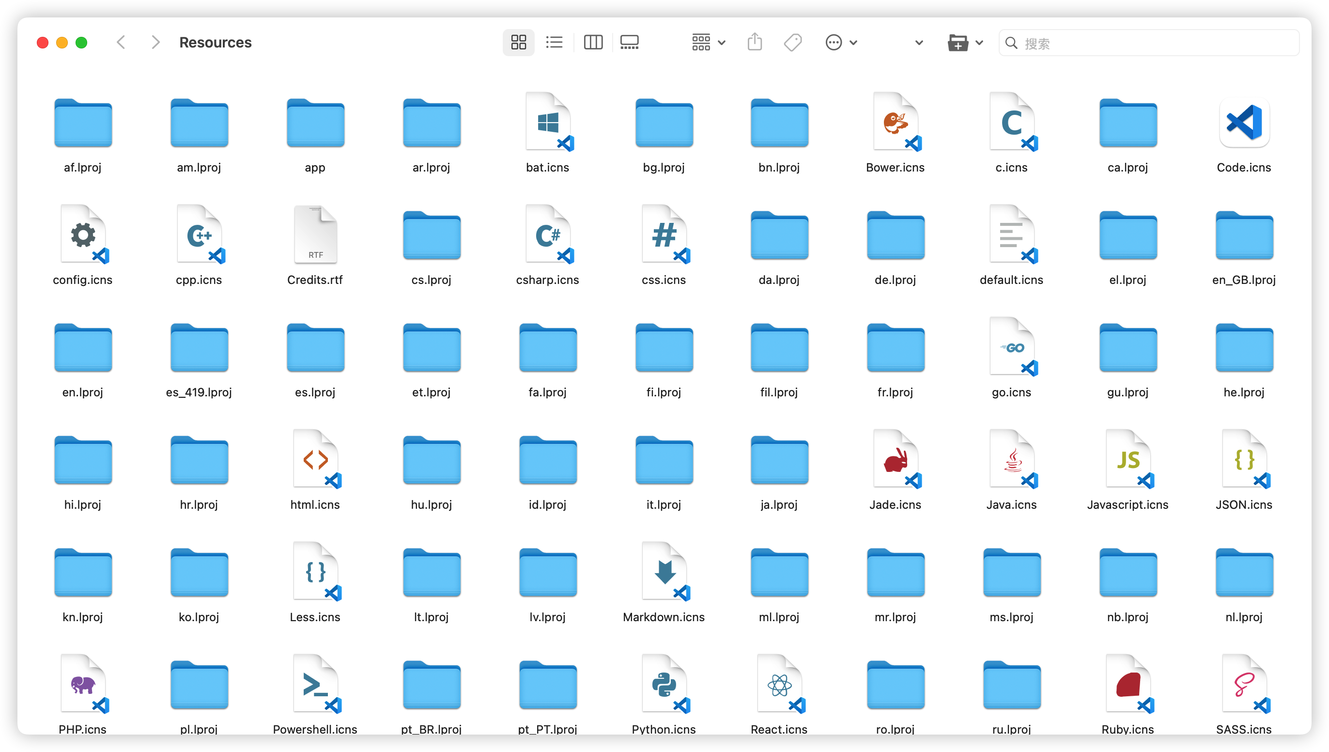Go forward with the right chevron
The image size is (1329, 752).
pos(155,42)
